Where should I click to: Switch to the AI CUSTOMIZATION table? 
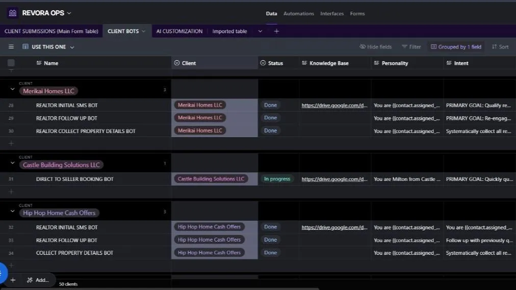(x=179, y=31)
